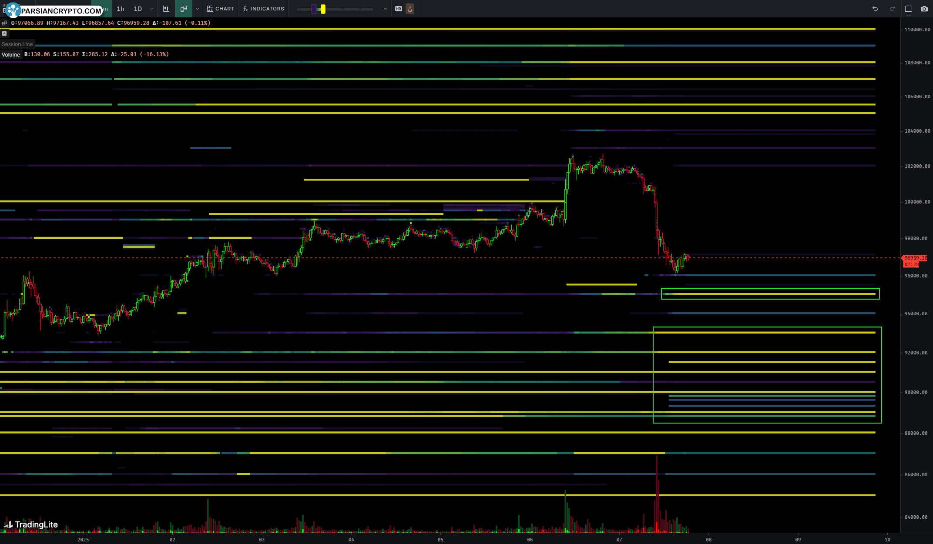Toggle the lock icon next to HD
Screen dimensions: 933x544
tap(410, 9)
